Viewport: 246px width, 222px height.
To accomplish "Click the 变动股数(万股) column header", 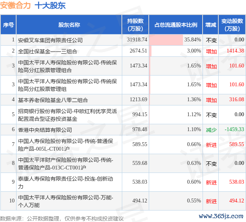I will tap(232, 25).
